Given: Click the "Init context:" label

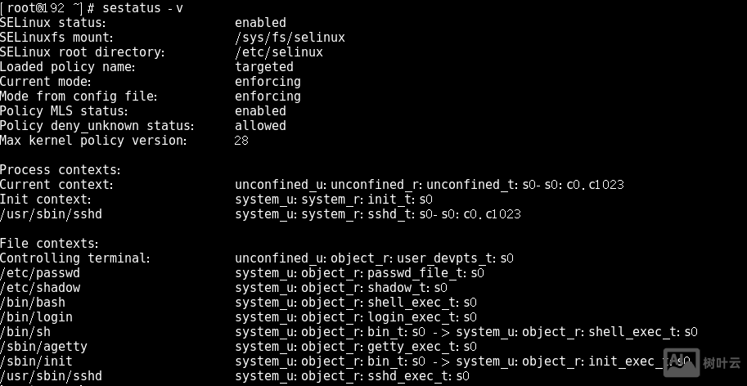Looking at the screenshot, I should 45,200.
